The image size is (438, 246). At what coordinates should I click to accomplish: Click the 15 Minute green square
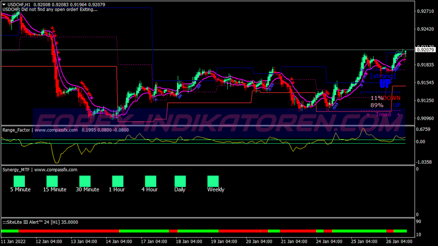point(52,181)
